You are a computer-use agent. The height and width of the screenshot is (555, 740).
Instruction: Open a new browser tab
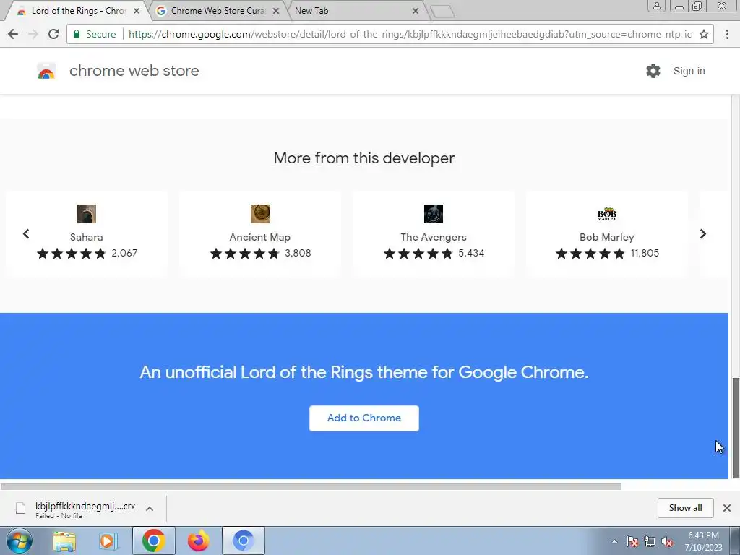442,12
